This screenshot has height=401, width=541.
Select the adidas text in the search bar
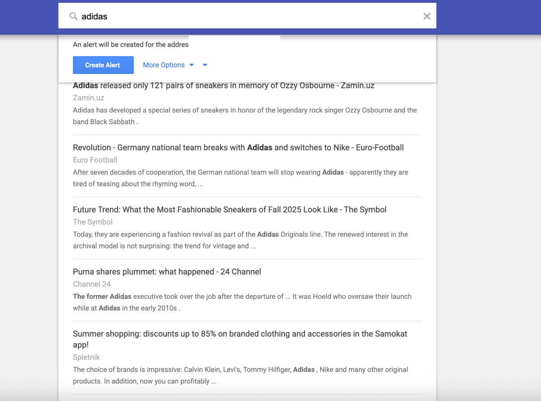[95, 16]
